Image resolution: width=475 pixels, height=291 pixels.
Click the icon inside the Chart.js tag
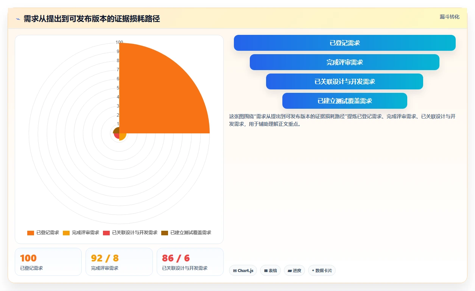[x=235, y=271]
